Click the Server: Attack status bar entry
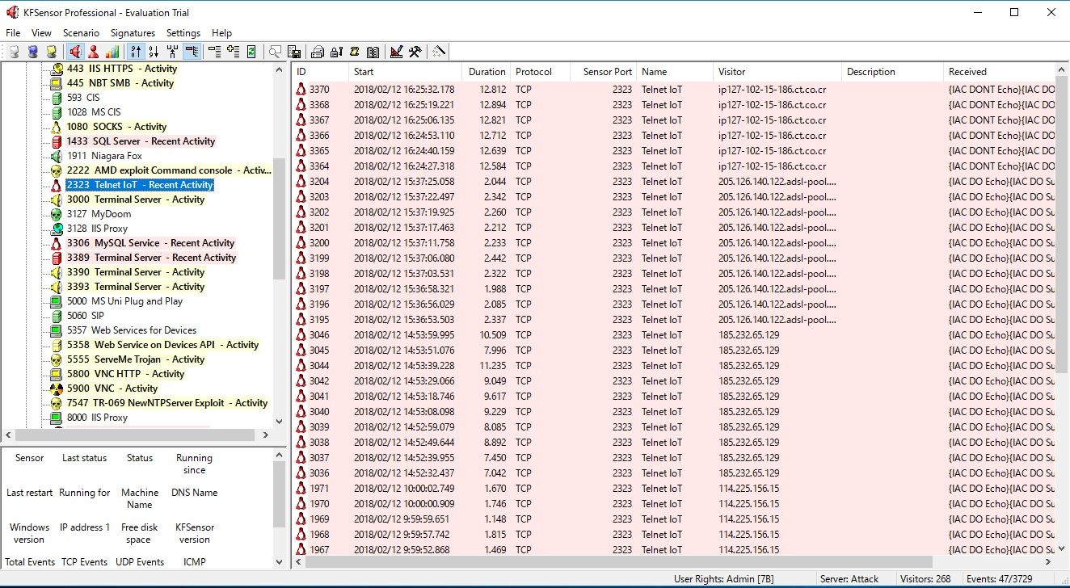Screen dimensions: 1070x588 click(849, 579)
